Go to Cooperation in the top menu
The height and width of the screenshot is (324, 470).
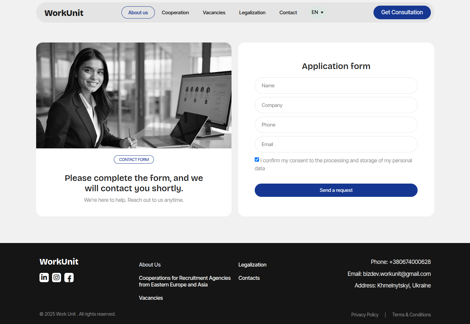175,13
